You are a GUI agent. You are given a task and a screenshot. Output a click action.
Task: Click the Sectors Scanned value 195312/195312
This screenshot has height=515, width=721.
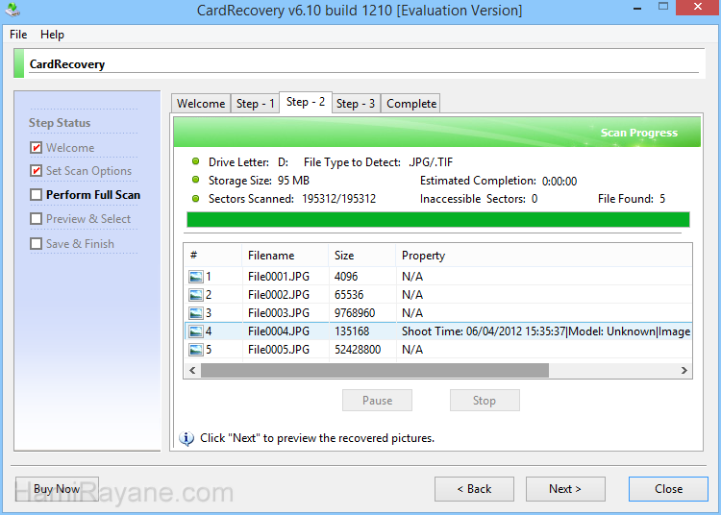pos(339,199)
